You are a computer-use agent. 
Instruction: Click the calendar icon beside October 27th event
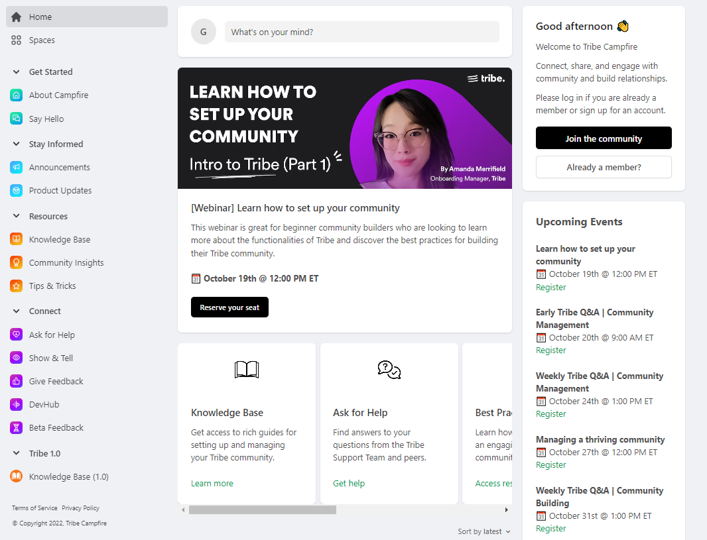click(x=541, y=452)
